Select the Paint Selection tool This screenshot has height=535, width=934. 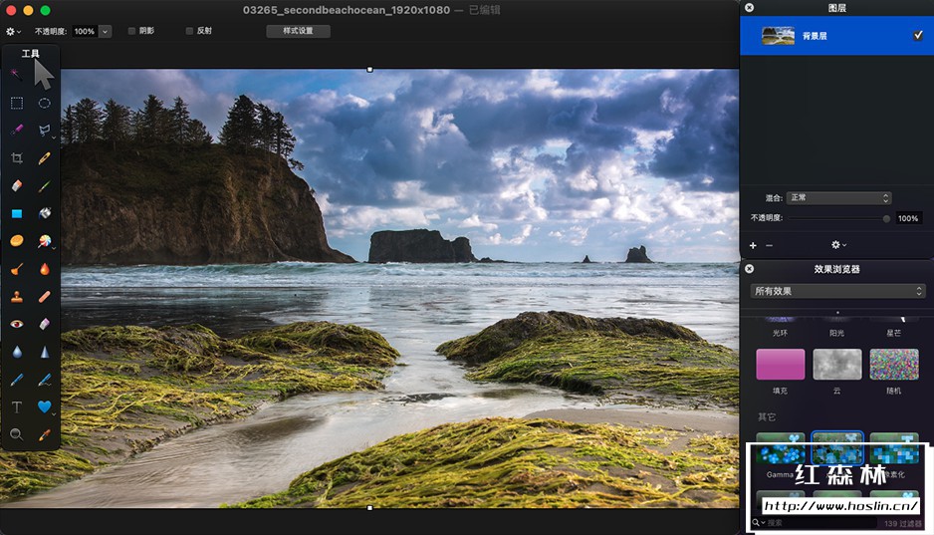(x=17, y=130)
